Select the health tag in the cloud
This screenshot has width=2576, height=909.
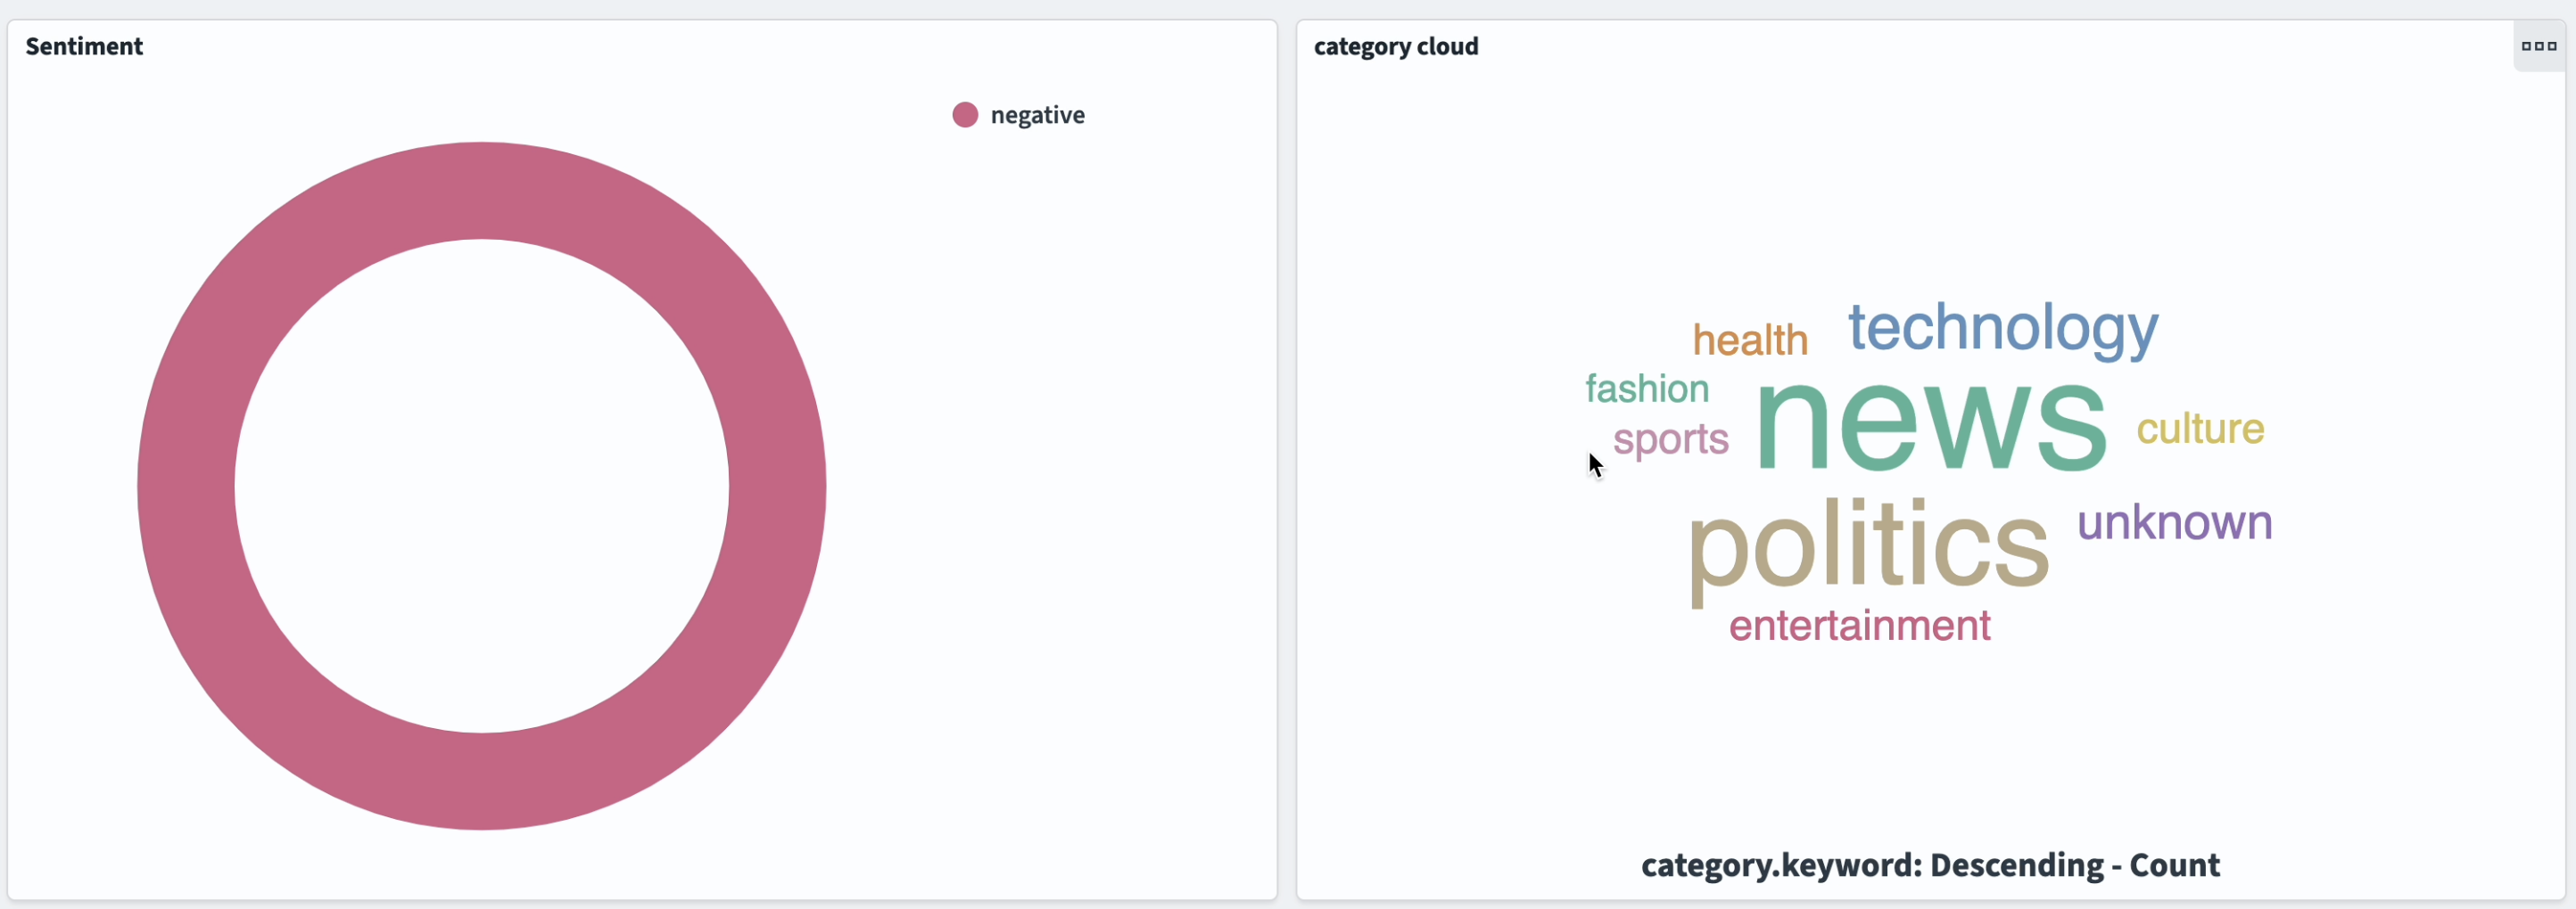coord(1749,340)
